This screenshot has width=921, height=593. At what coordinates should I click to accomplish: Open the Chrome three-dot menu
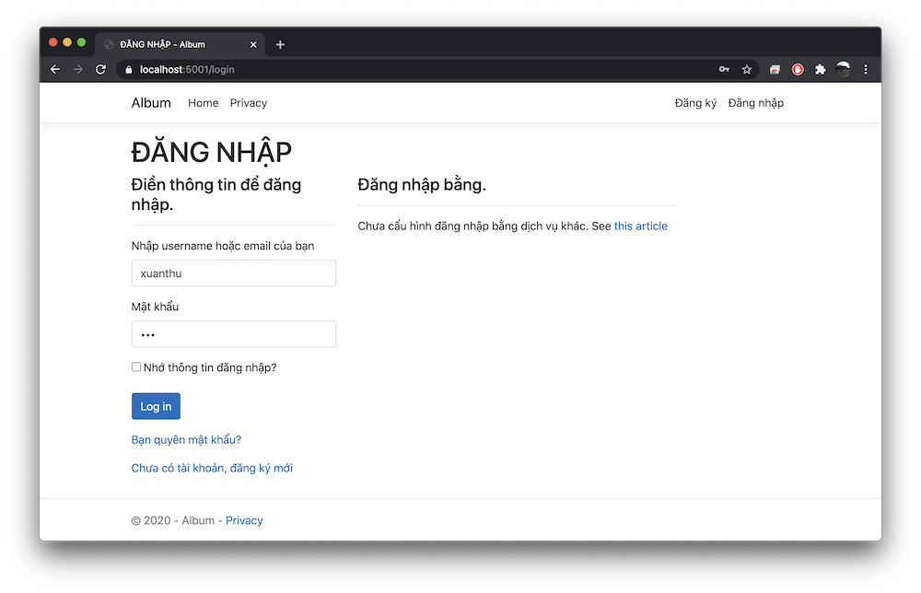point(865,69)
